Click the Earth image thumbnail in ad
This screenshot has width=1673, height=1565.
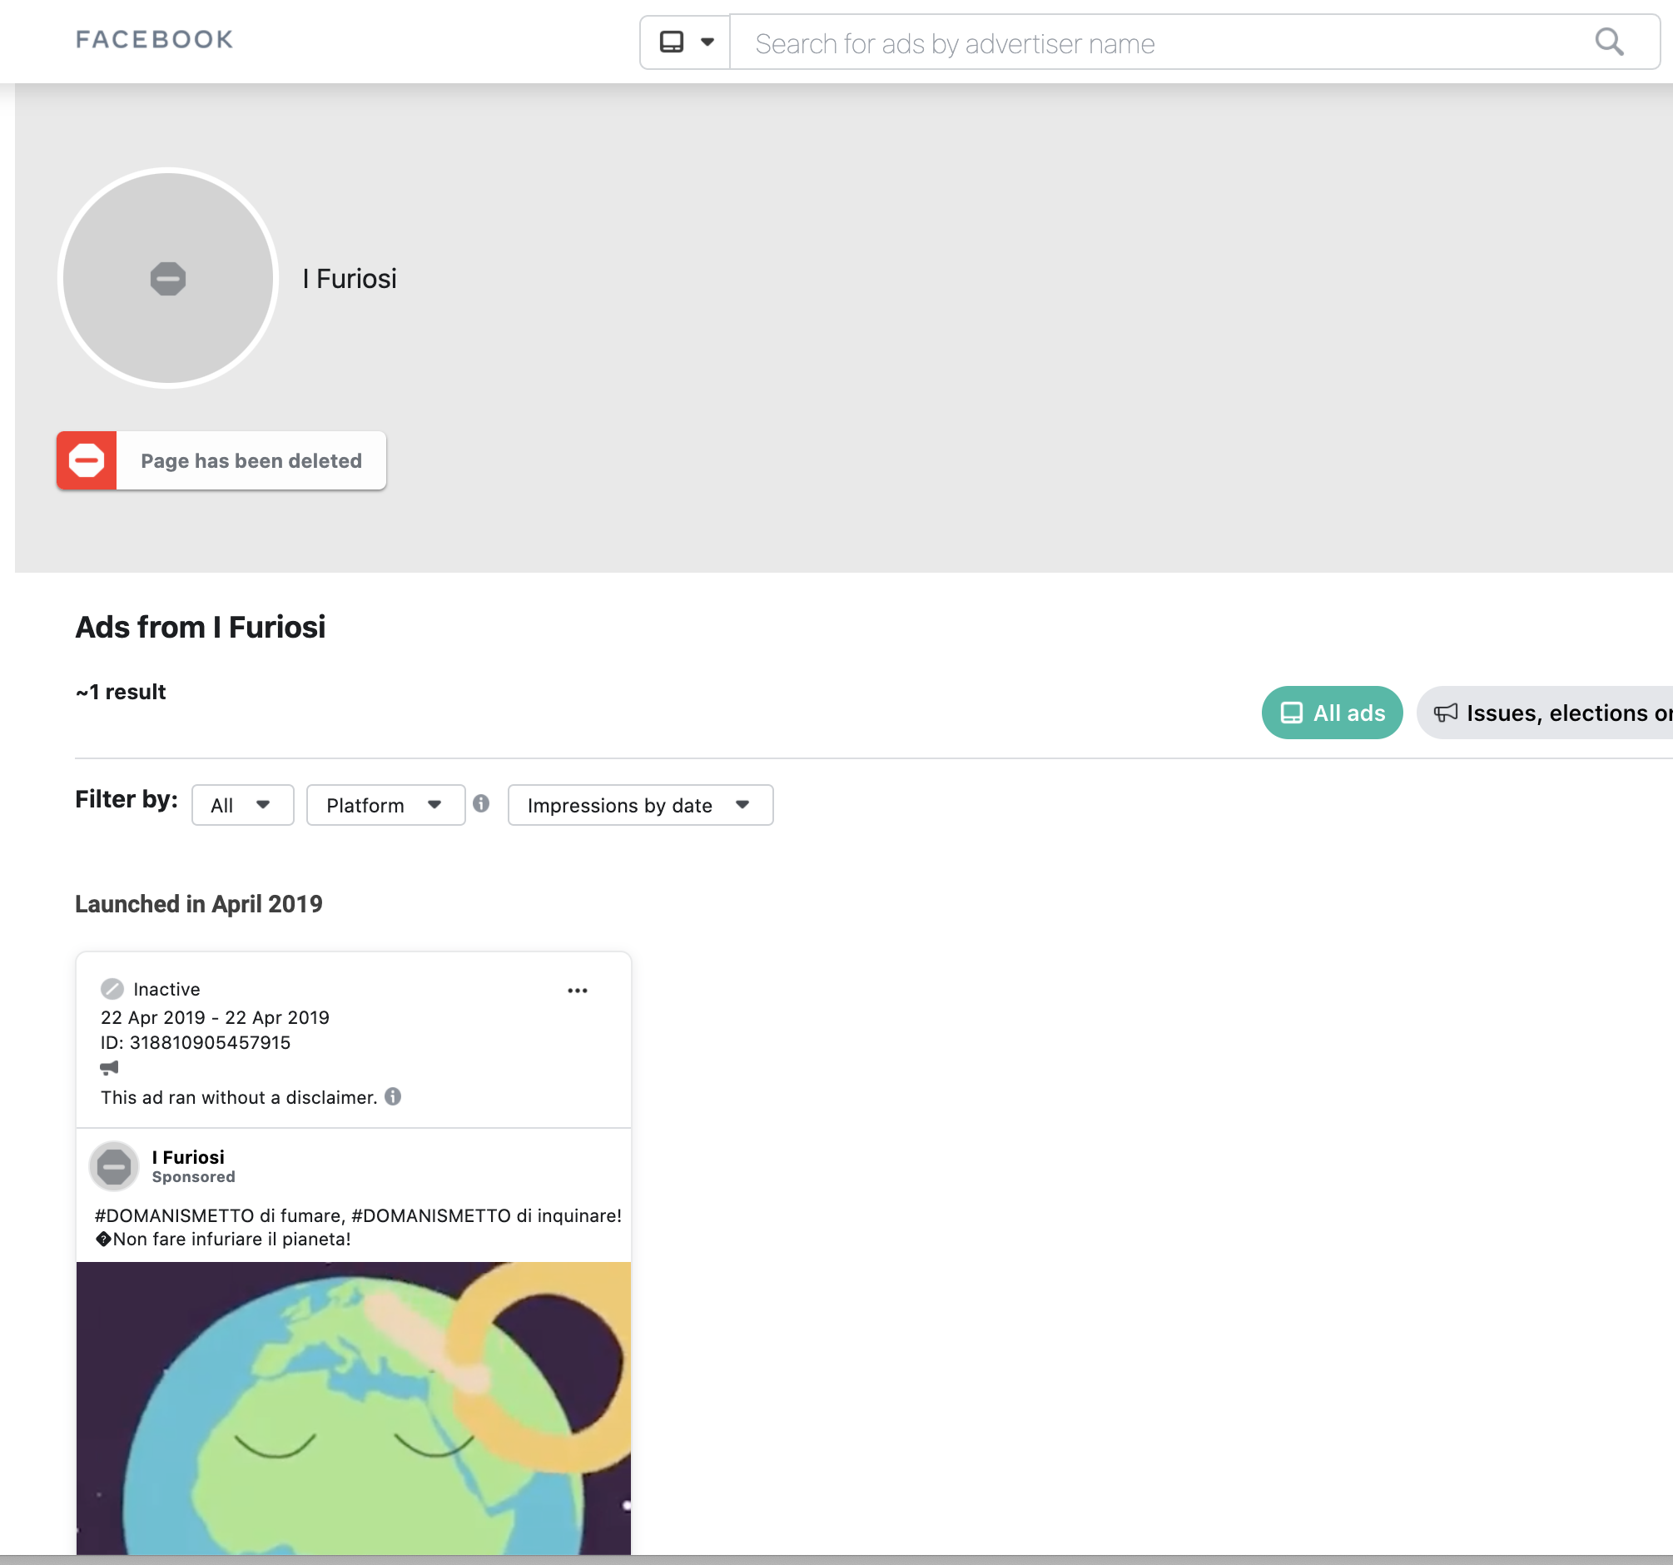(x=353, y=1410)
